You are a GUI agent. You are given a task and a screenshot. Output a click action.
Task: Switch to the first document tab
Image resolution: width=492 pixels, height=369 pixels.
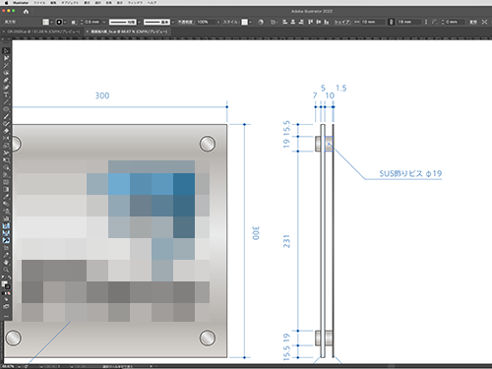pos(43,31)
